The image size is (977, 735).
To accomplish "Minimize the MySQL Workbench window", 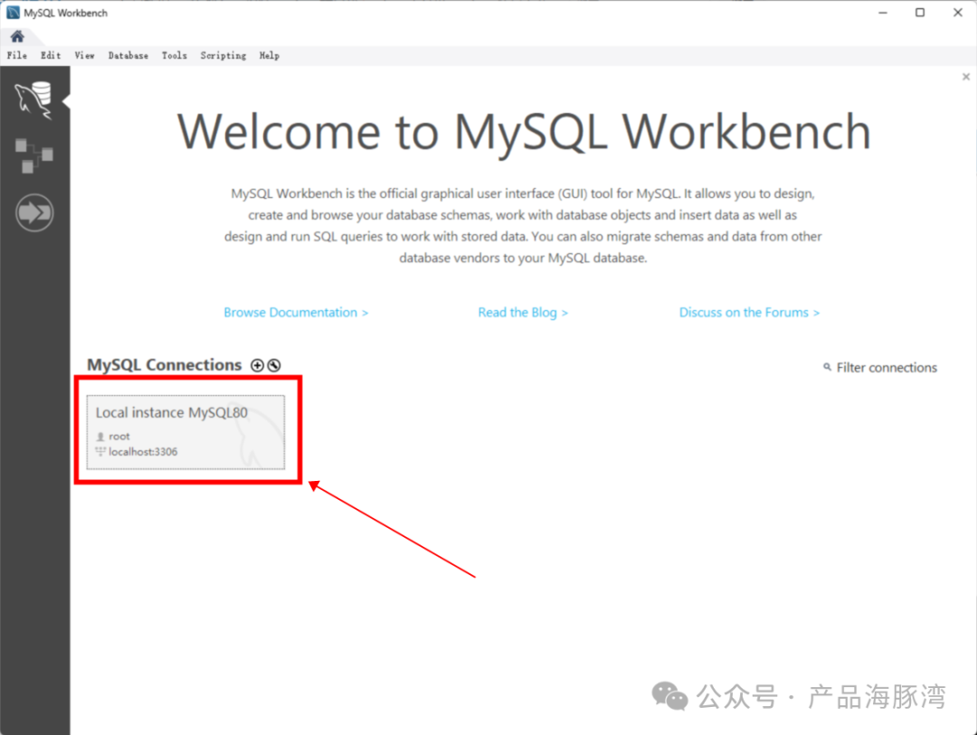I will click(x=882, y=13).
